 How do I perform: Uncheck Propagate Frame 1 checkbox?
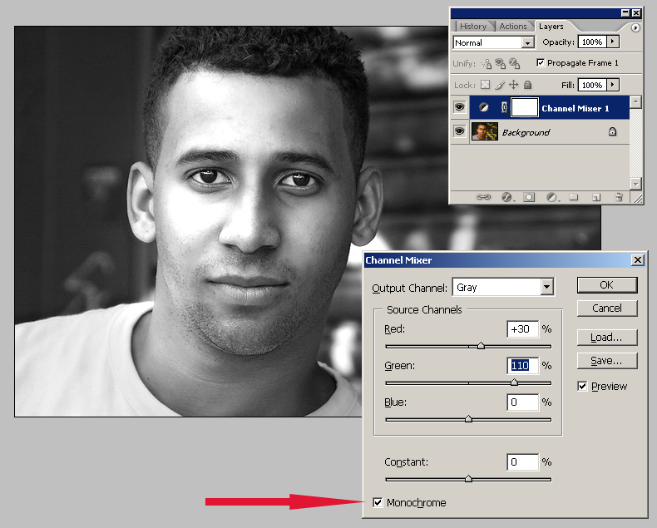pos(541,62)
